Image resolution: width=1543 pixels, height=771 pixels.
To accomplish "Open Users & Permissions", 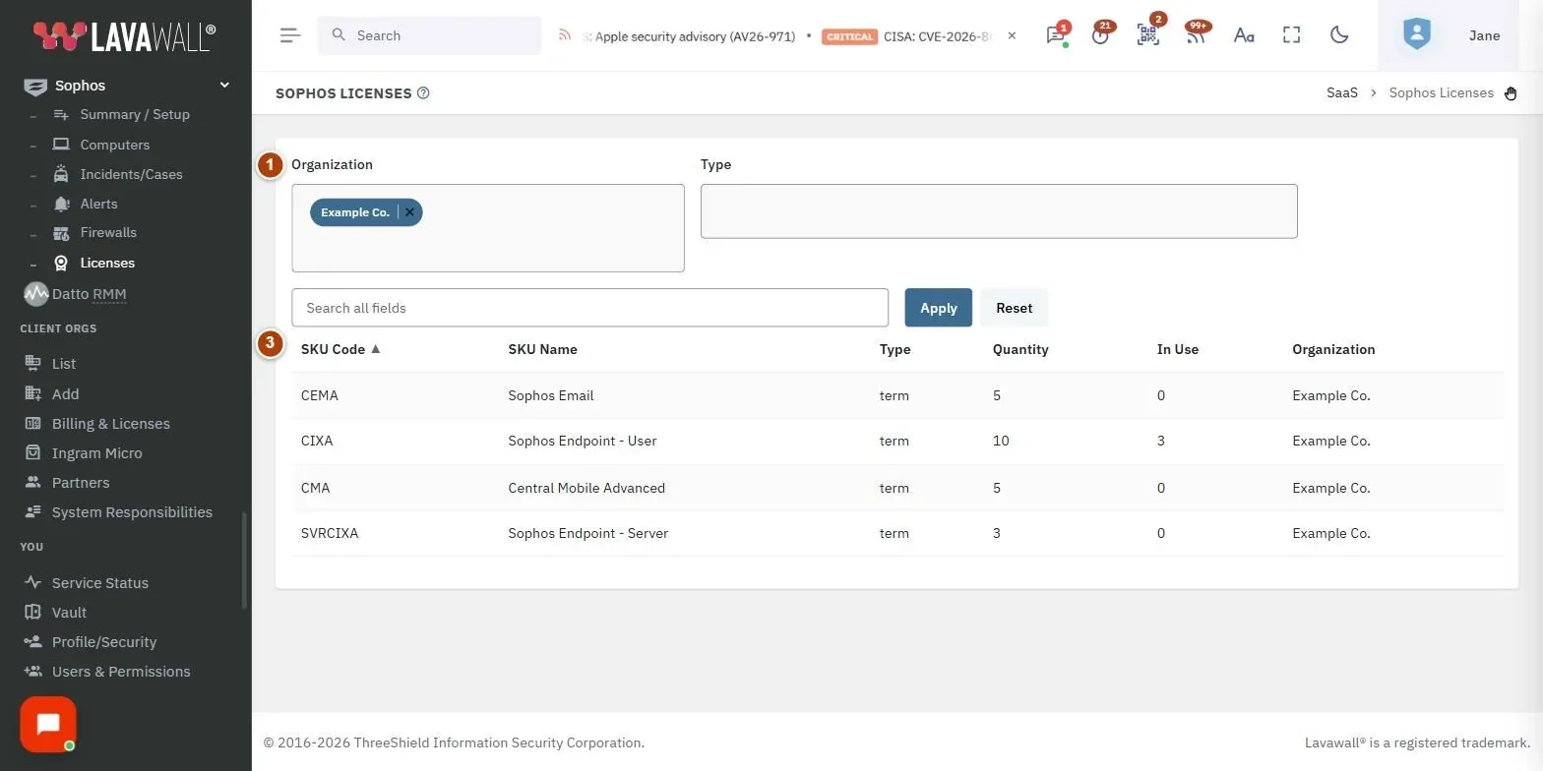I will click(x=121, y=672).
